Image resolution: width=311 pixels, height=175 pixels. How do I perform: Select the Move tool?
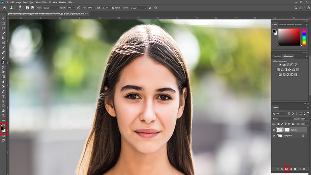tap(3, 19)
